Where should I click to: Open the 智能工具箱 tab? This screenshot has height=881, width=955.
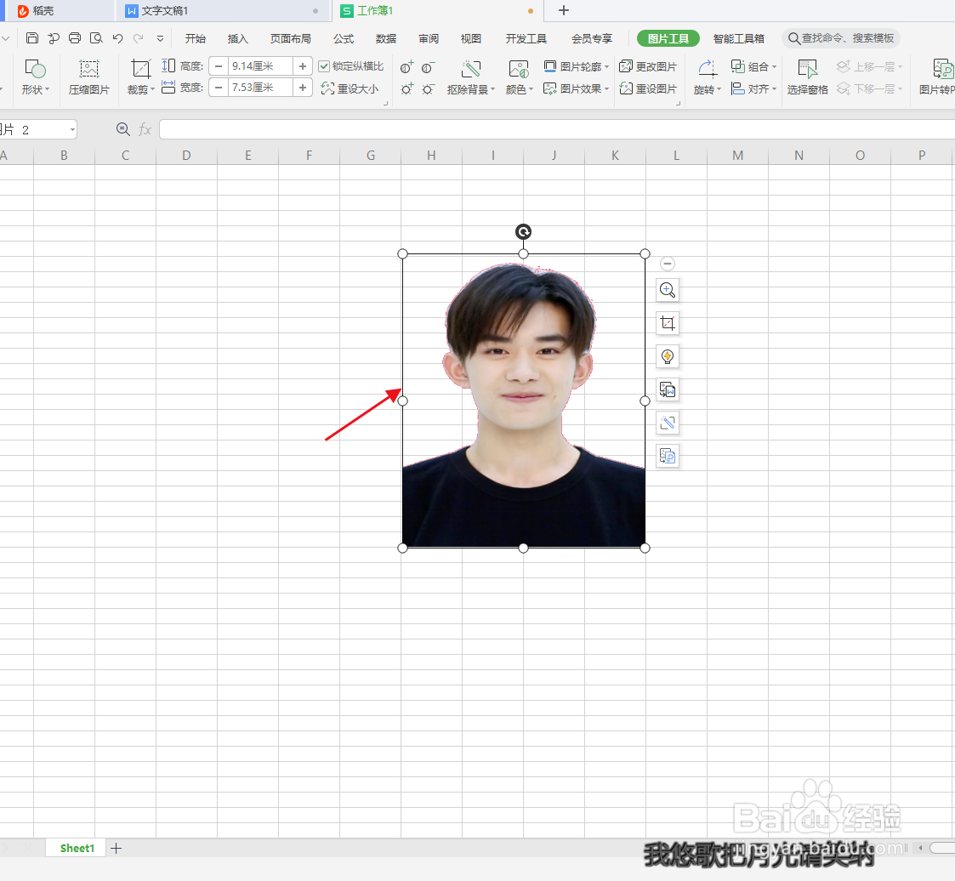click(x=739, y=38)
